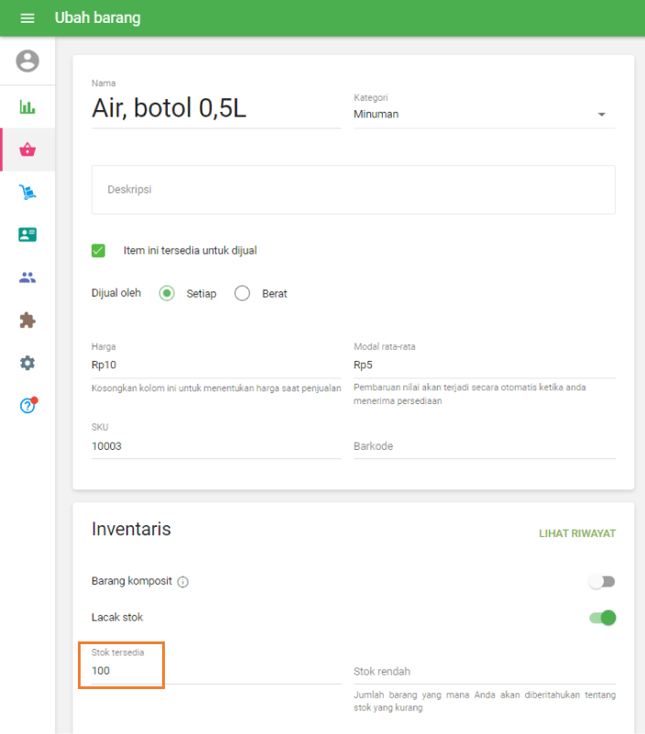Open the items basket icon in sidebar

click(27, 150)
